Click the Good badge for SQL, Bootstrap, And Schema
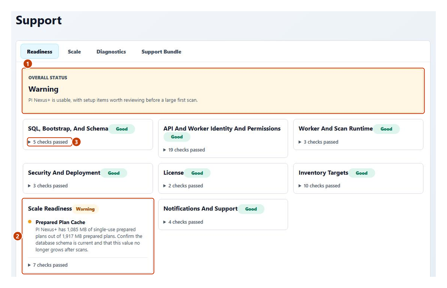The width and height of the screenshot is (447, 288). 122,129
